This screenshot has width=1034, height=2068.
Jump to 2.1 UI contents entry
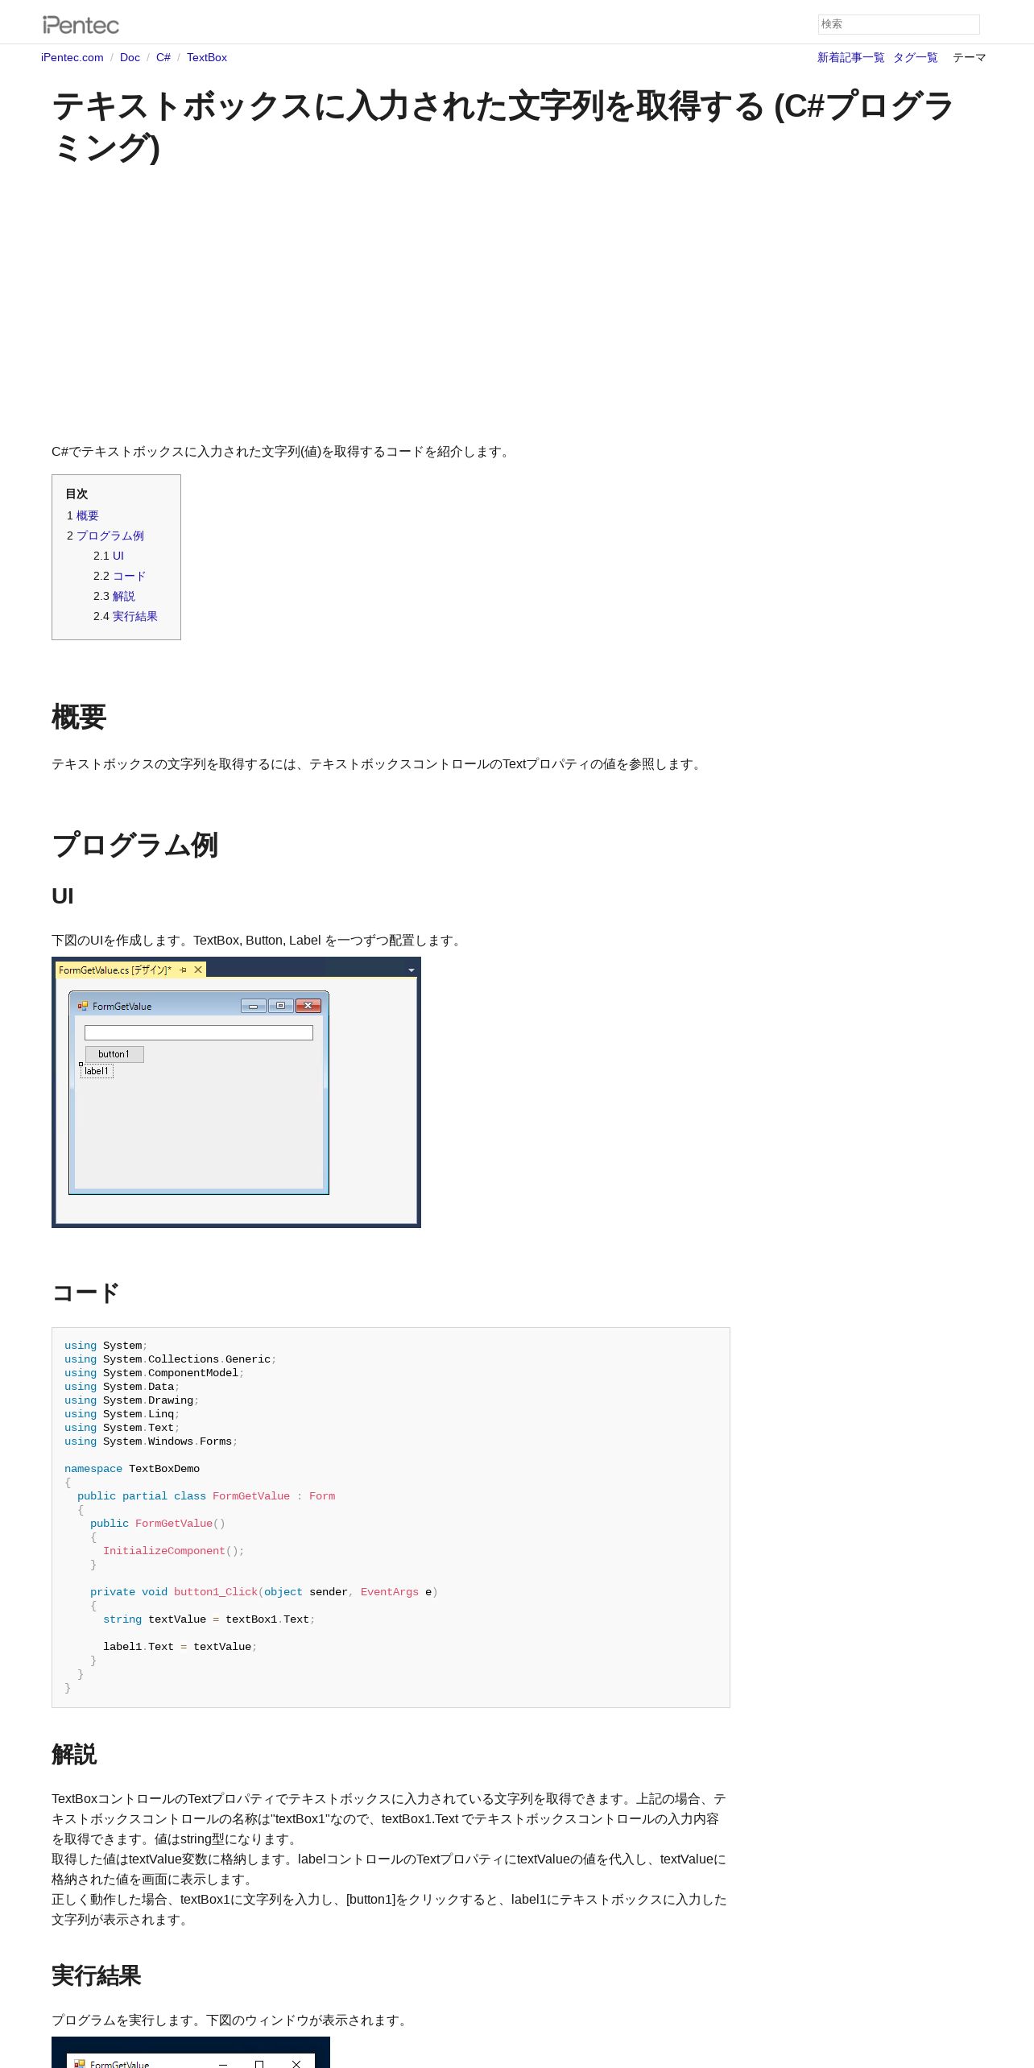(118, 556)
